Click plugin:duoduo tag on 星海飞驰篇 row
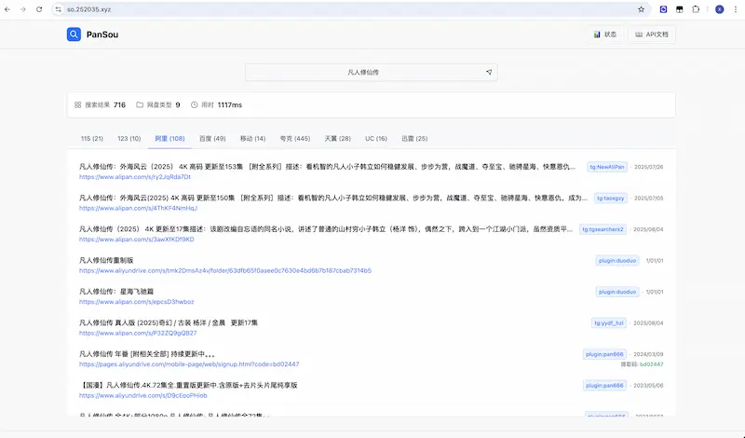 point(617,292)
